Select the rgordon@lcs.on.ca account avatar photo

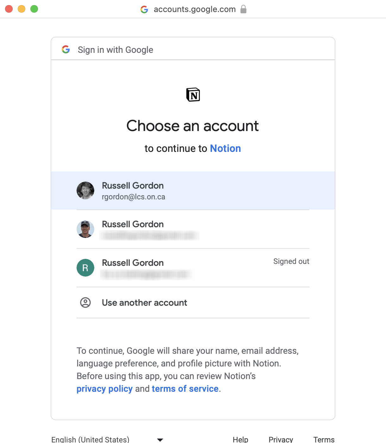[85, 190]
